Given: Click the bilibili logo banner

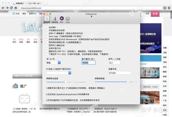Looking at the screenshot, I should click(32, 27).
